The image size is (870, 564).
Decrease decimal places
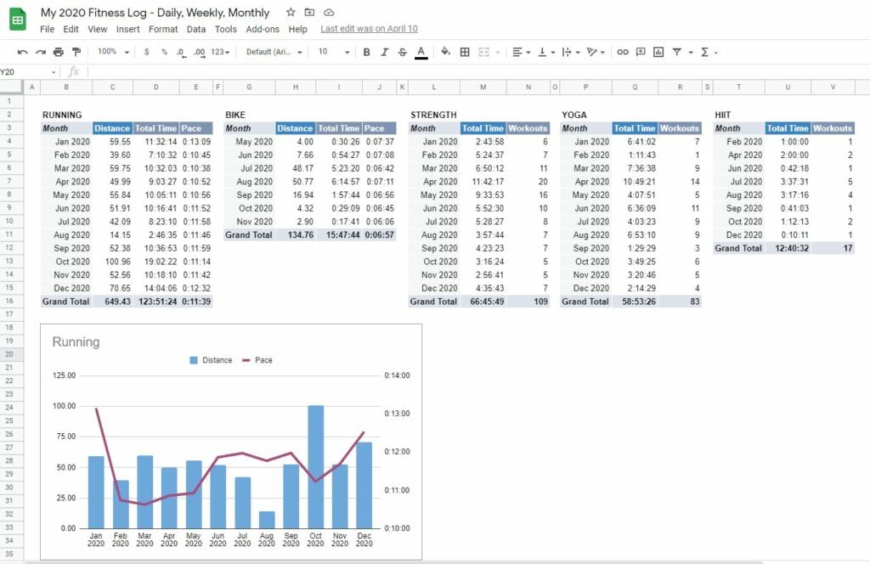pos(181,52)
